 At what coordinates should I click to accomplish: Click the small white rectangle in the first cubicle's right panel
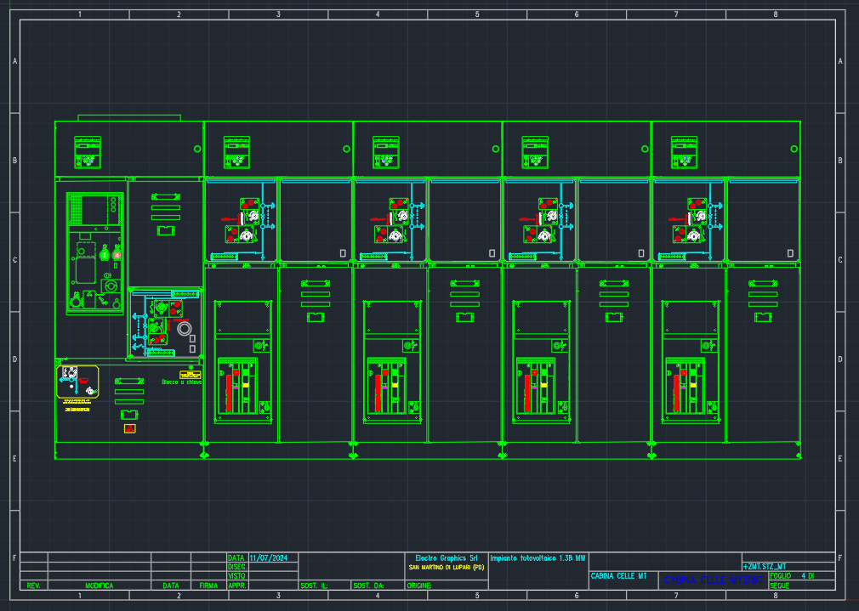[x=343, y=253]
